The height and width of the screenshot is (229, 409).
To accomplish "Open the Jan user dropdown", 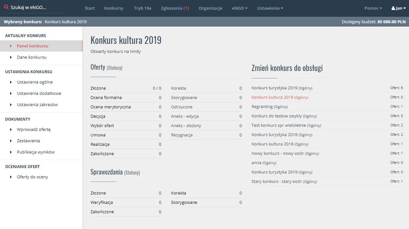I will (x=399, y=8).
